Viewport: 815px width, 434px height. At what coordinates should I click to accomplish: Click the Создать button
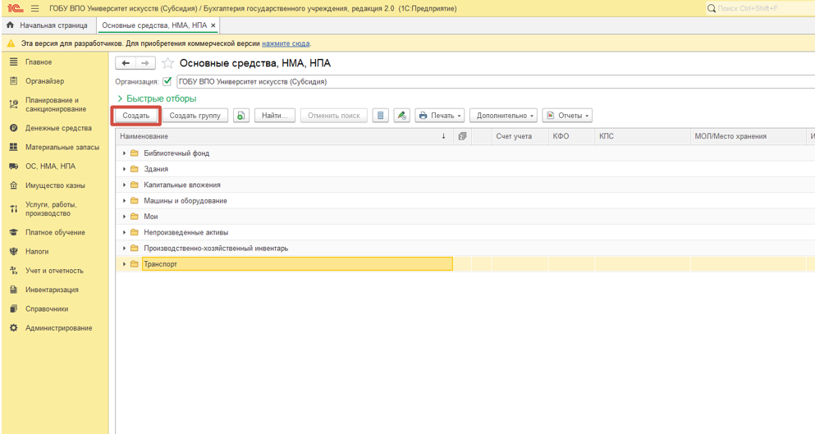coord(136,116)
